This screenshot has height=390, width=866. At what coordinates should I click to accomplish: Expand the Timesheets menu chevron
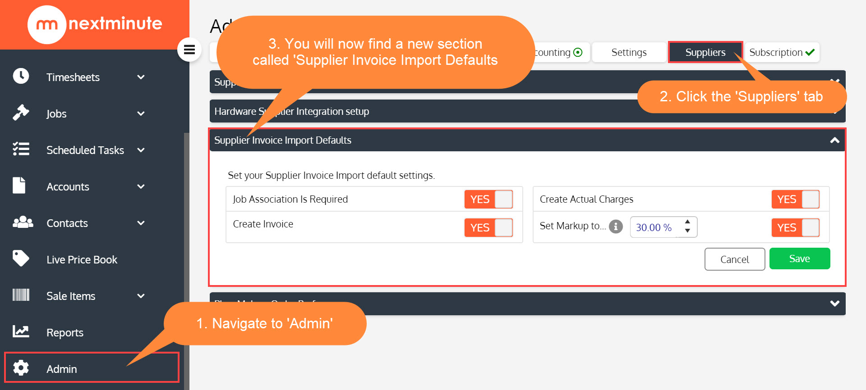pyautogui.click(x=141, y=77)
